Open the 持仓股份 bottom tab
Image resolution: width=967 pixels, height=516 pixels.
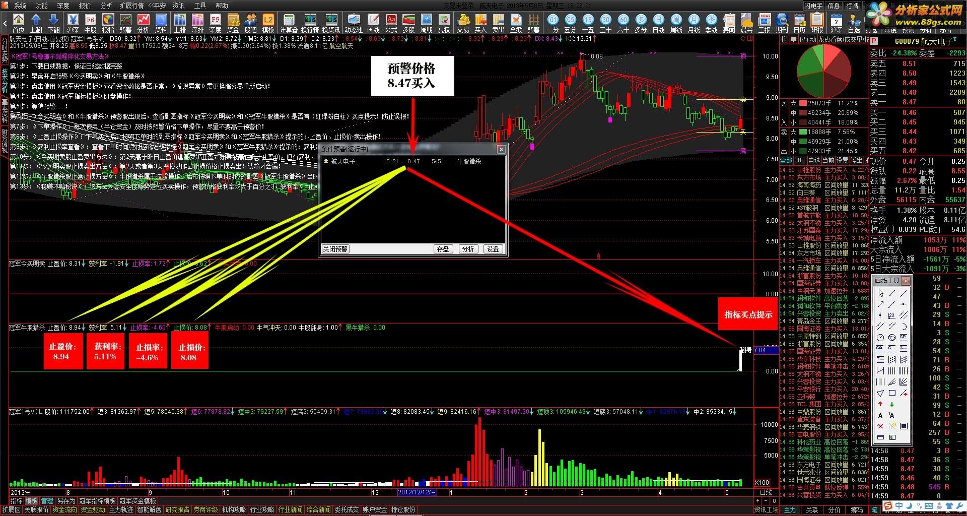pos(403,509)
